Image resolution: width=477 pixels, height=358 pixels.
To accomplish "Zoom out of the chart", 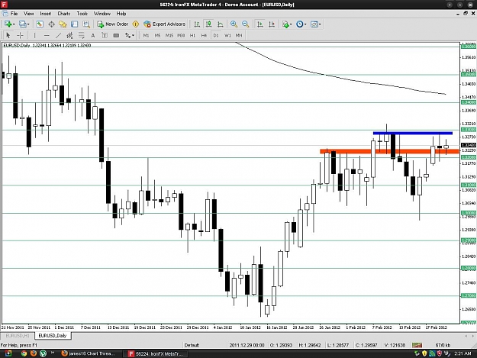I will [245, 24].
